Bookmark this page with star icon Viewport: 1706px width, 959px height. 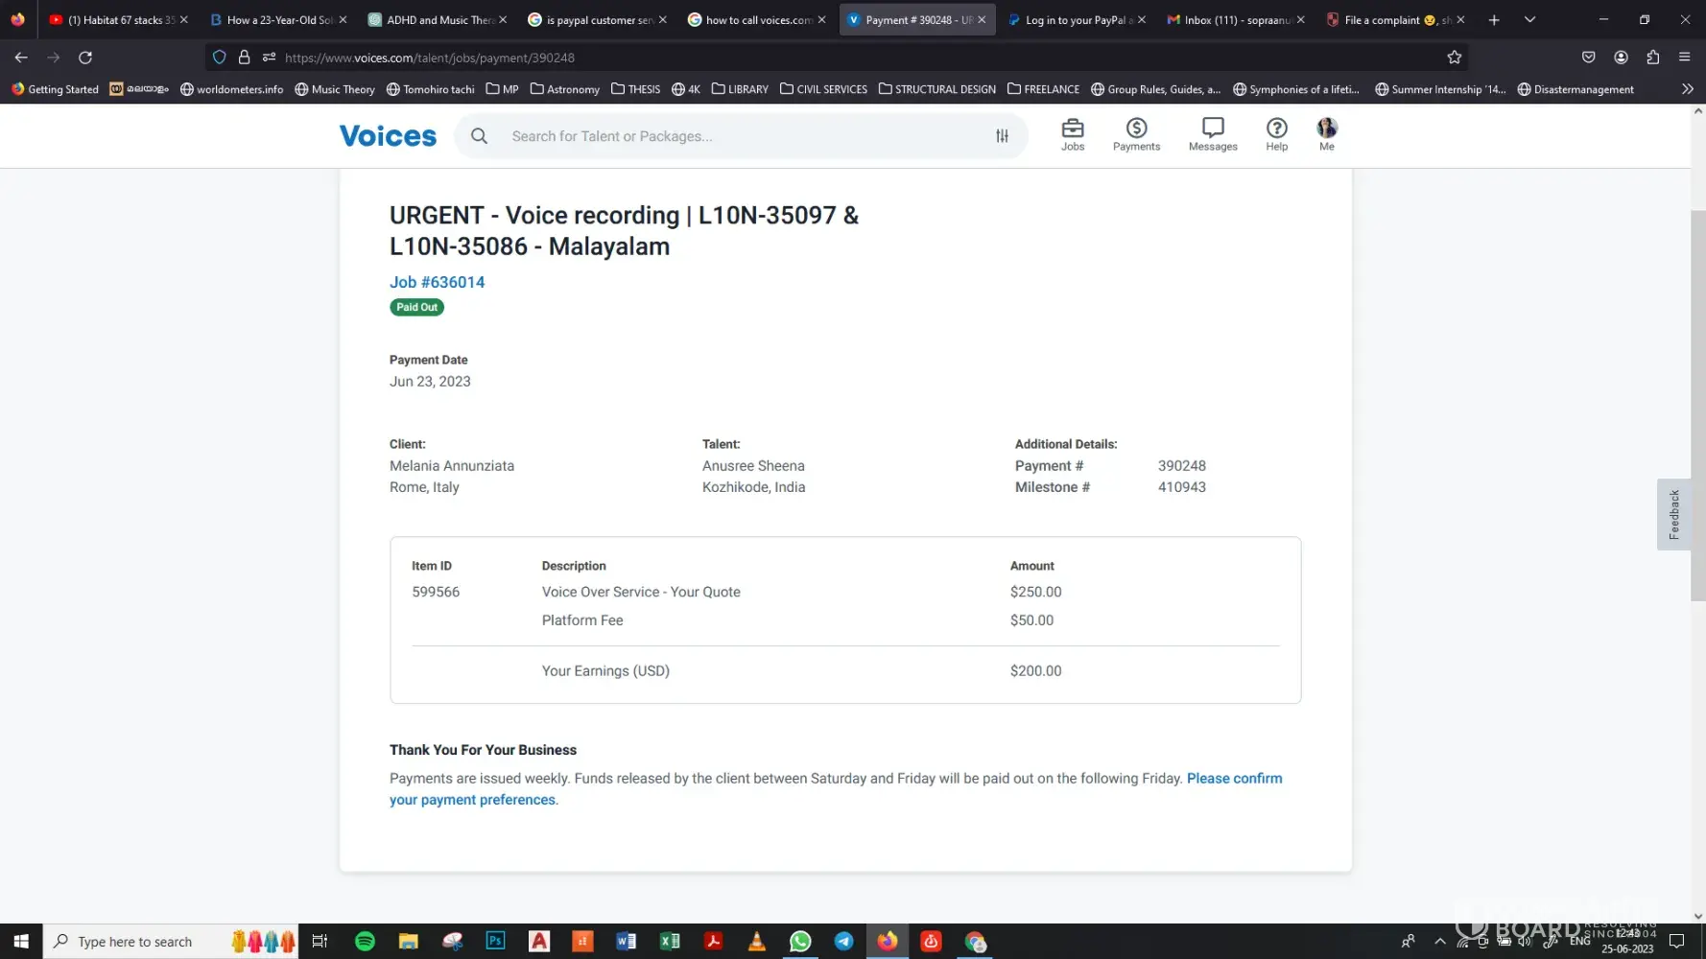coord(1454,58)
